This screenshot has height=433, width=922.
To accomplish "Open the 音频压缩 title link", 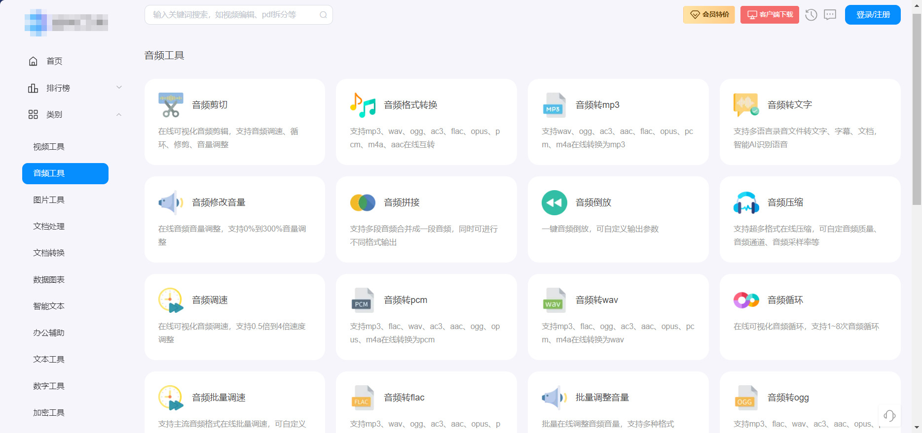I will click(x=785, y=202).
